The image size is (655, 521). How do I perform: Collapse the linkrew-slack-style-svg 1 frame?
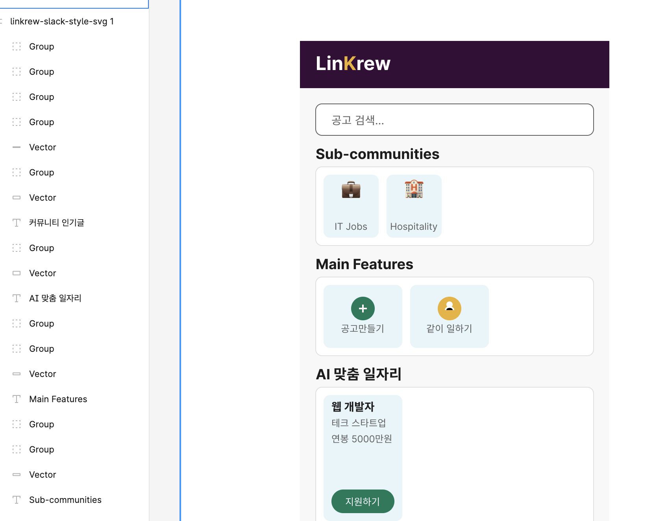coord(2,21)
